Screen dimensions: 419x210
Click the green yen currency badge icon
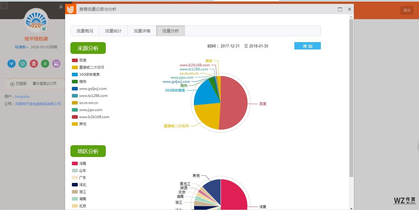(45, 64)
